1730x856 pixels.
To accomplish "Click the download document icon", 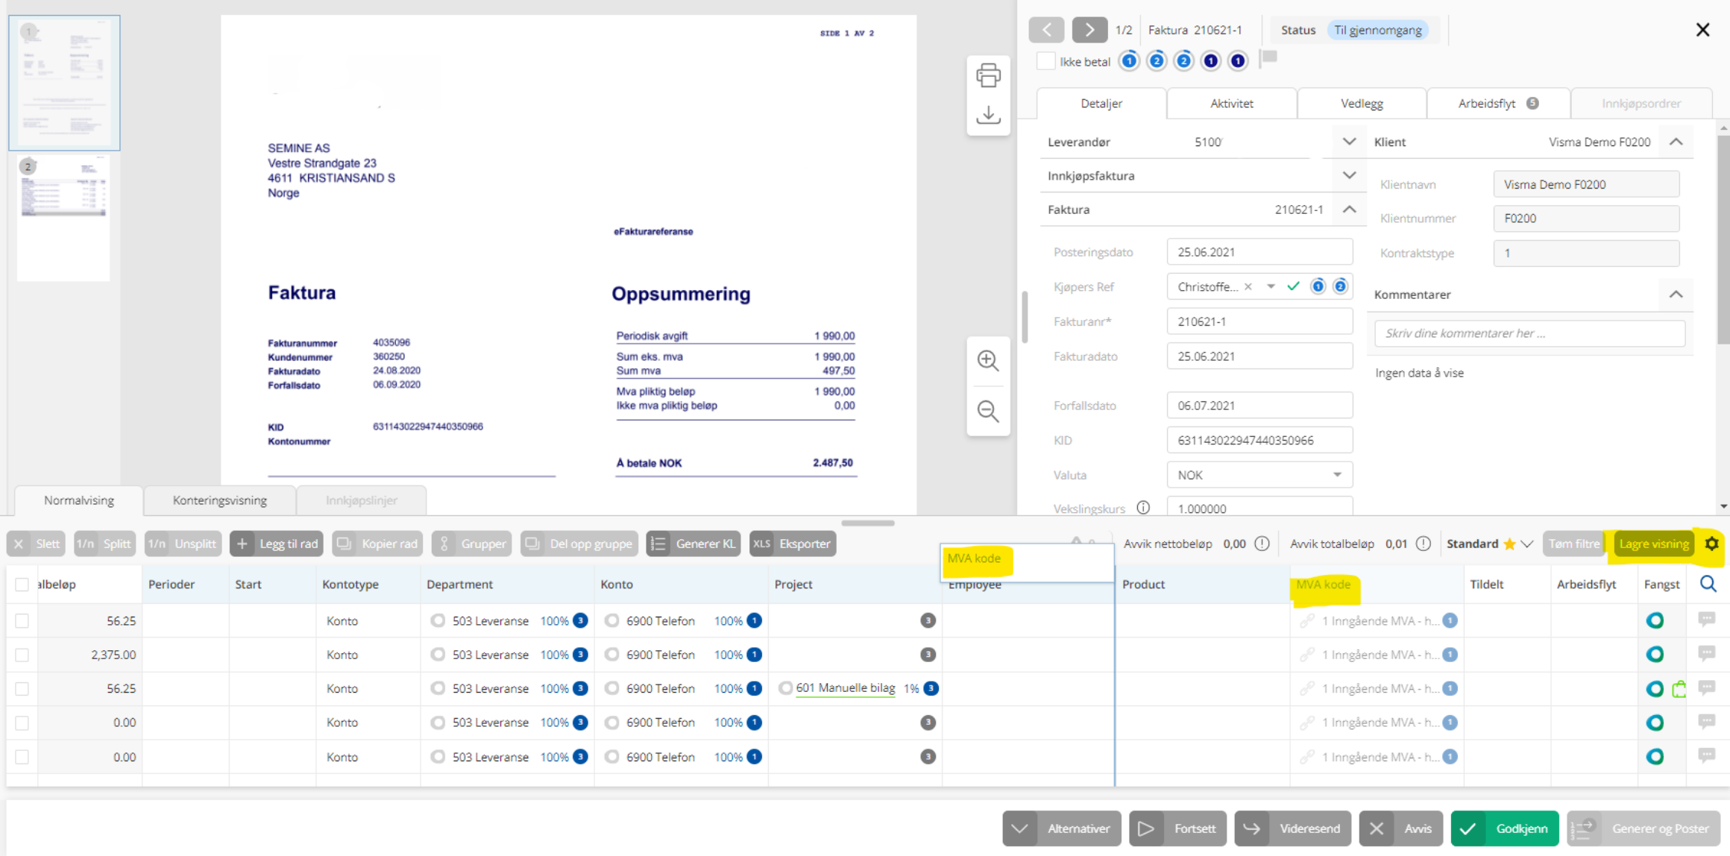I will [988, 115].
